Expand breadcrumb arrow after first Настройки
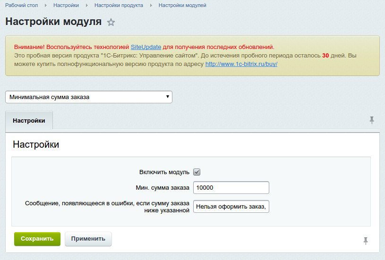 point(87,5)
